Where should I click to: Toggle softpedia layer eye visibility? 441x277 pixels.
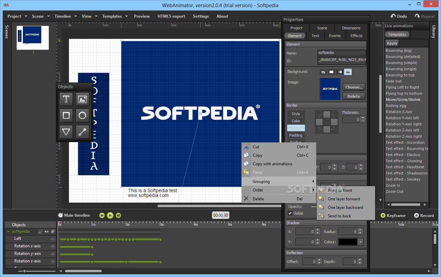coord(46,232)
